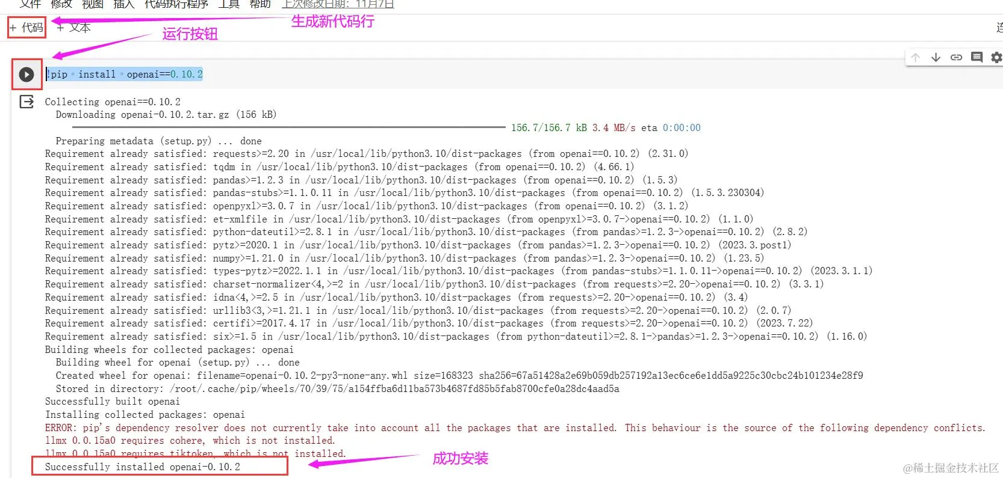Select 'Installing collected packages: openai' line
The image size is (1003, 478).
(145, 415)
